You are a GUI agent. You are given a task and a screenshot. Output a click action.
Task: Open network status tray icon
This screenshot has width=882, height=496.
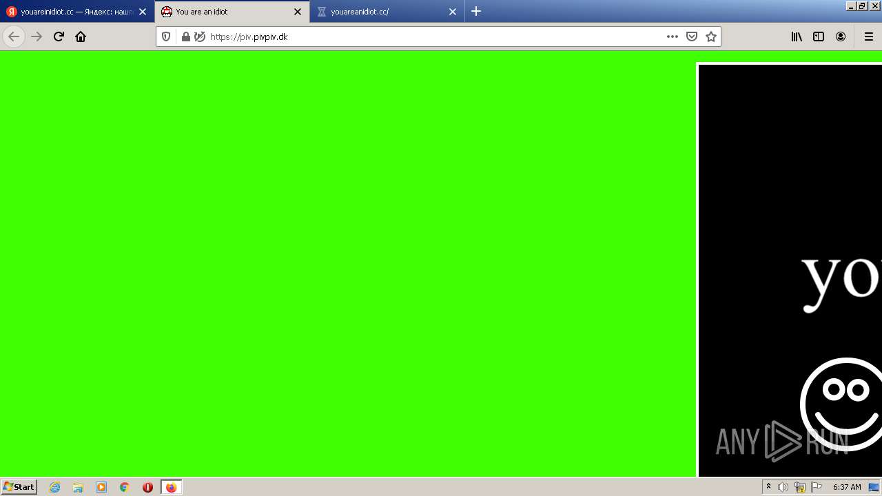[800, 487]
